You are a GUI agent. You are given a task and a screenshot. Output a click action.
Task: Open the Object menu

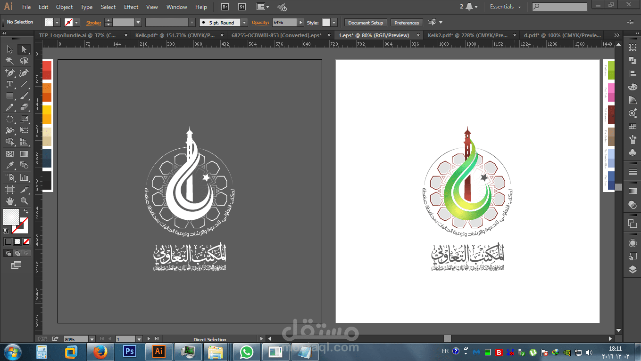[64, 7]
